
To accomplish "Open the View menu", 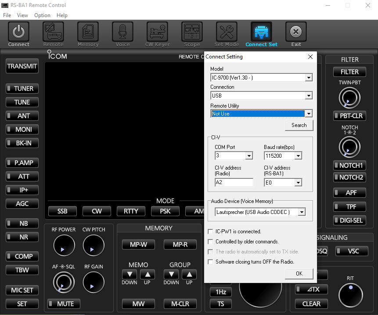I will pyautogui.click(x=22, y=15).
